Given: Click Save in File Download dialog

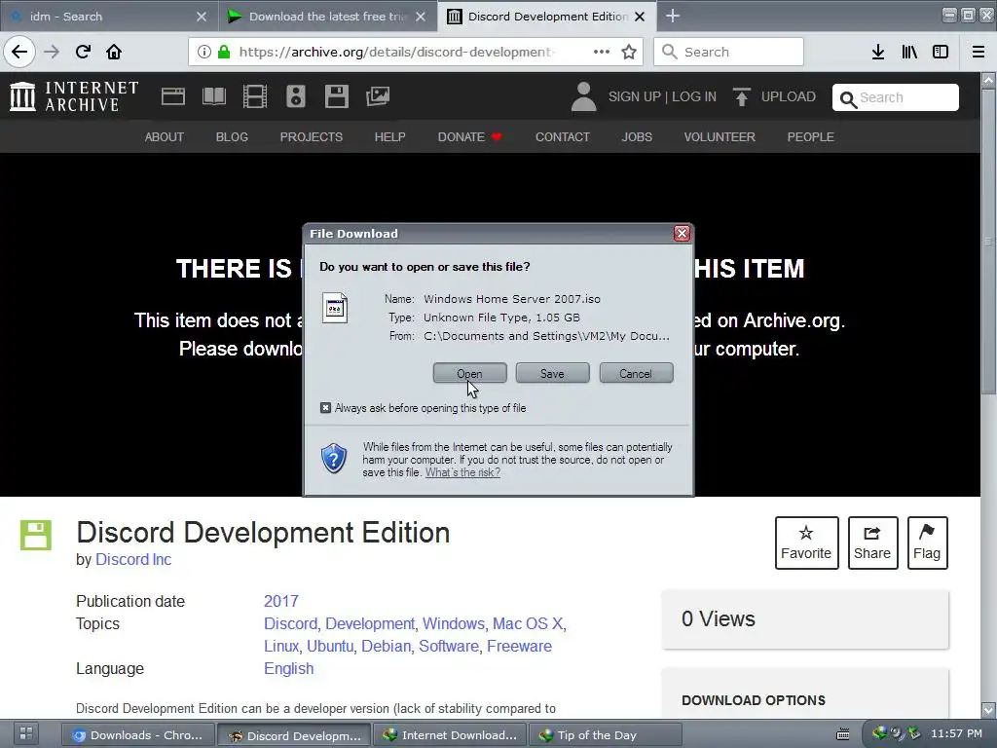Looking at the screenshot, I should 553,373.
